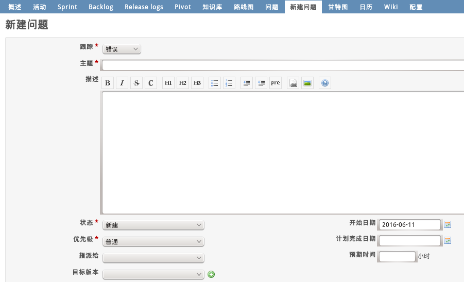The image size is (464, 282).
Task: Insert wiki page link icon
Action: pos(293,83)
